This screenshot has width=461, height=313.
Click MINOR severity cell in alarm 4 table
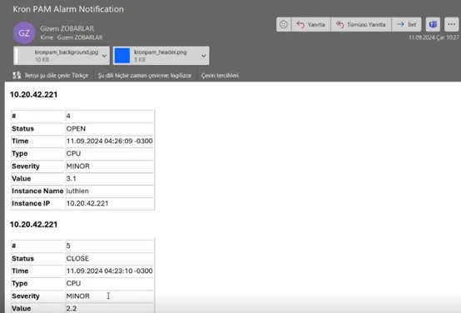(x=109, y=166)
